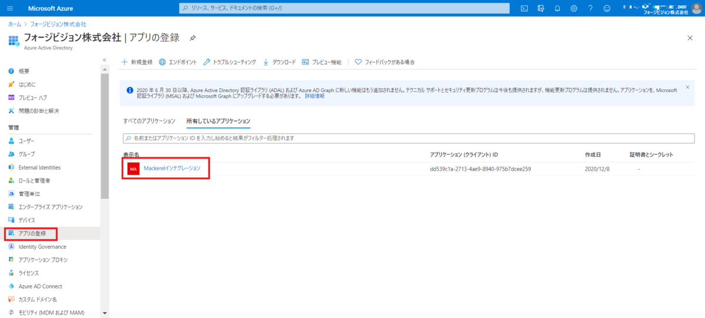Click the Azure Active Directory blade icon

[x=14, y=41]
